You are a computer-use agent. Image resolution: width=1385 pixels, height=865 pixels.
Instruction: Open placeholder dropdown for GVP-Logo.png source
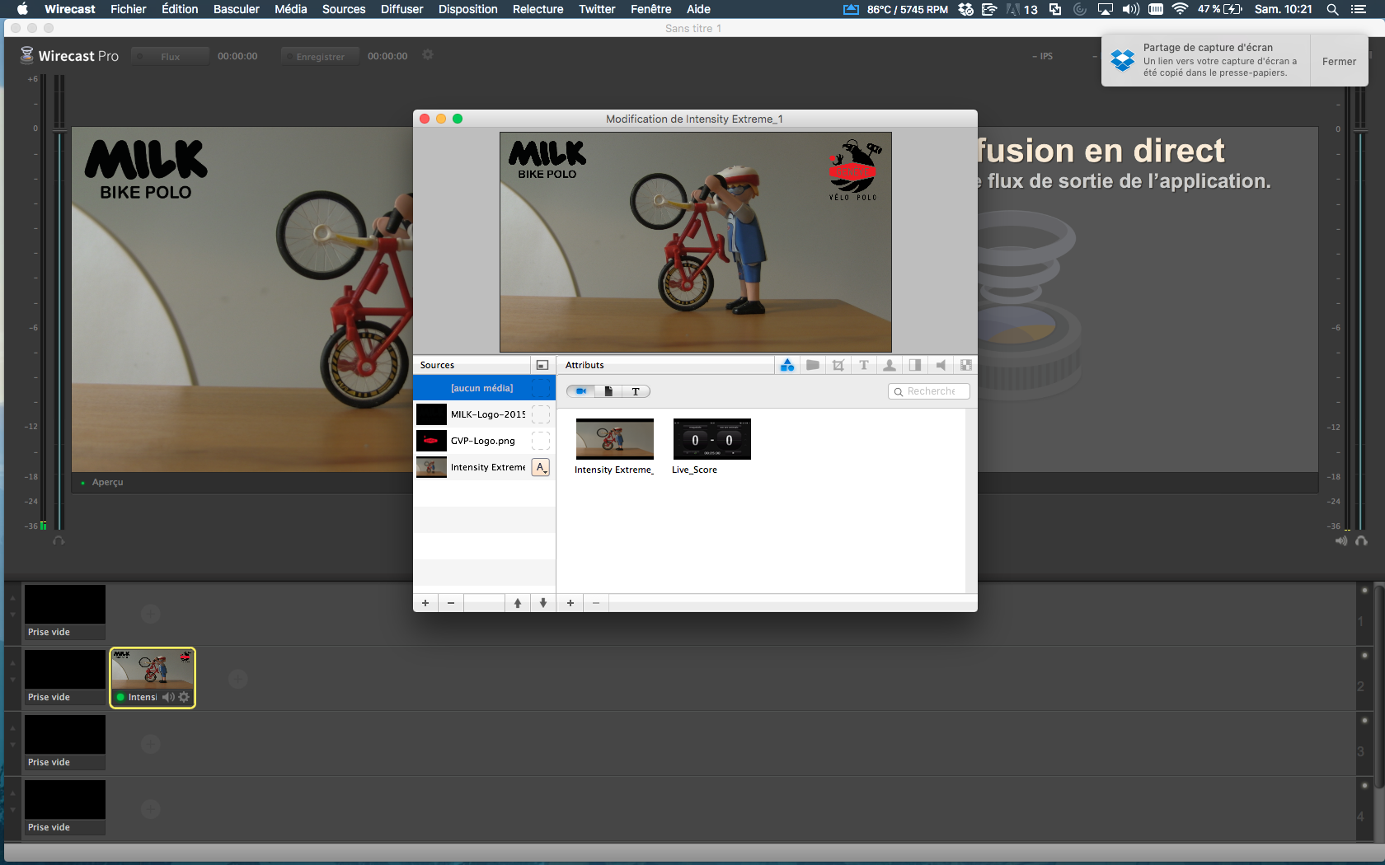[x=541, y=441]
